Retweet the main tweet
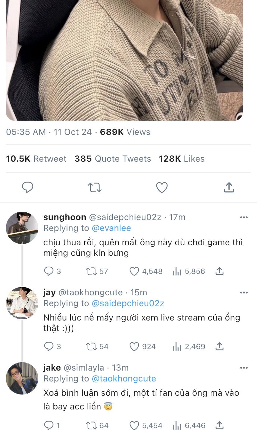 click(x=94, y=187)
